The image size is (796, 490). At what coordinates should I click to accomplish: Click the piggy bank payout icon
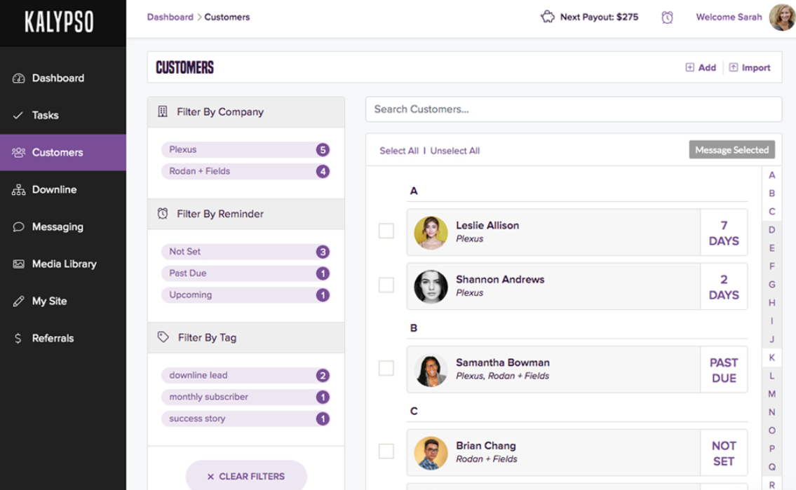(x=548, y=17)
